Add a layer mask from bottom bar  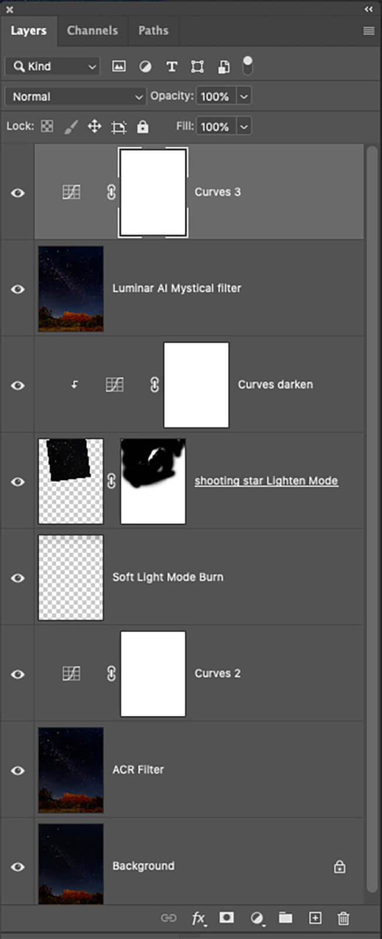coord(227,918)
